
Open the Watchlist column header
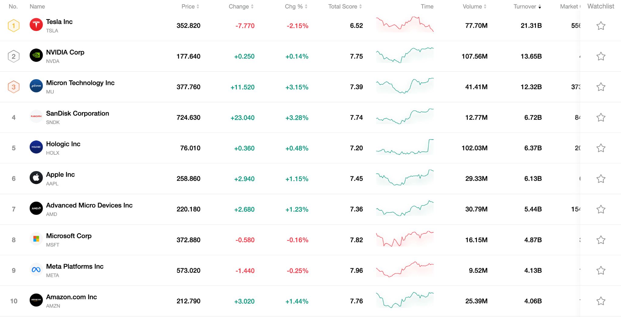pyautogui.click(x=600, y=6)
